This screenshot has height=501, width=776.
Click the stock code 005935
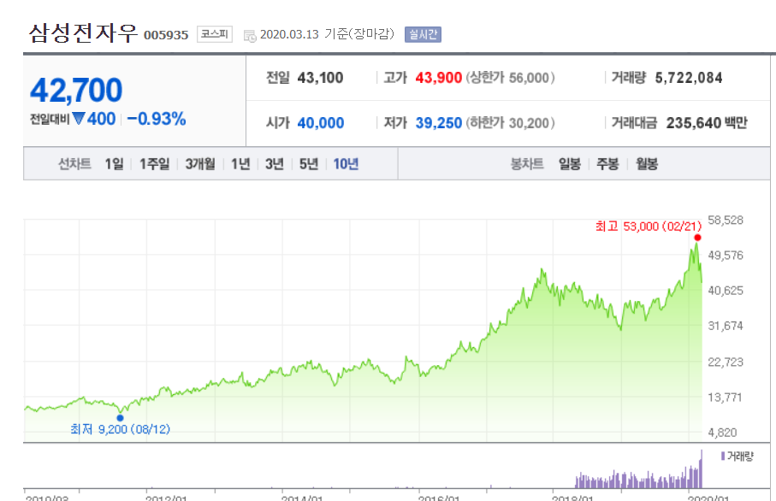point(166,35)
